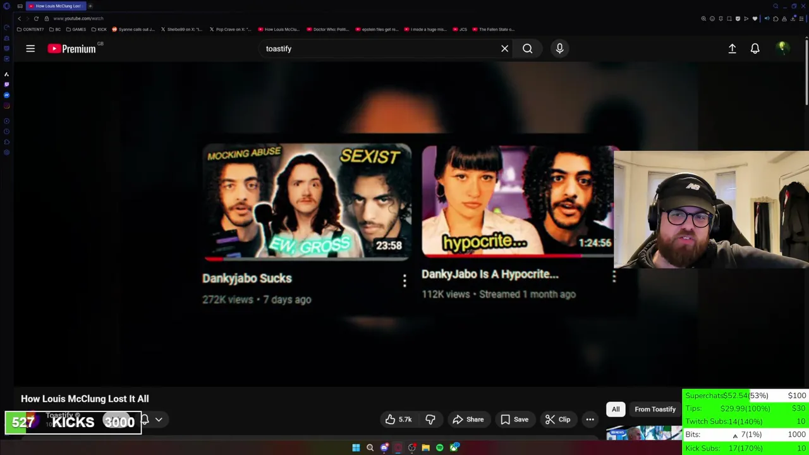Open the KICK bookmarks folder

point(99,29)
